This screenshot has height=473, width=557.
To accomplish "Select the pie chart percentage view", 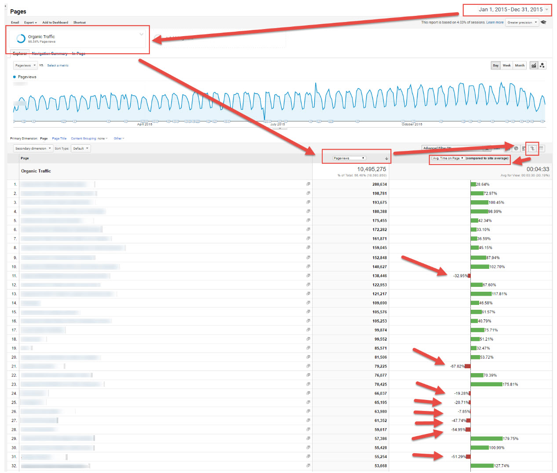I will [516, 149].
